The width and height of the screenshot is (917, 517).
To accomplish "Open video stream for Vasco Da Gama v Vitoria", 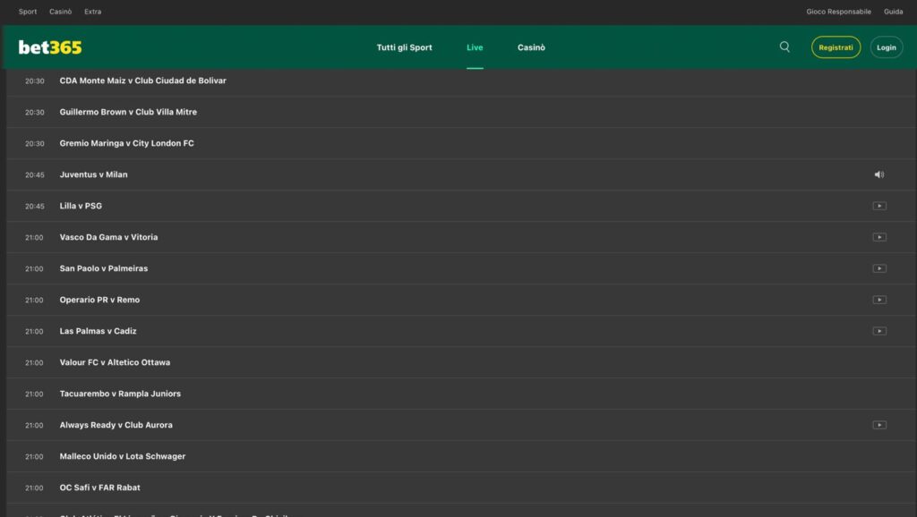I will pyautogui.click(x=879, y=238).
